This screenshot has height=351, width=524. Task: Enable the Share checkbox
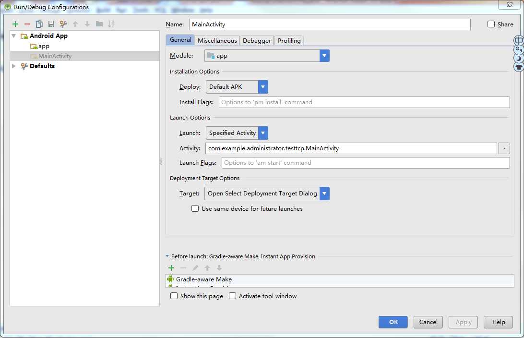click(x=491, y=24)
